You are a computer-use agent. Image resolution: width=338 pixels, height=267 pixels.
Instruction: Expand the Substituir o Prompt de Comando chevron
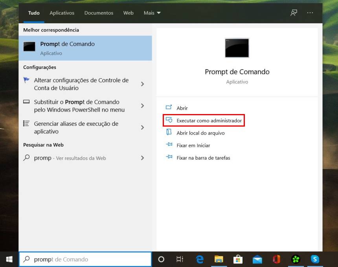tap(142, 106)
